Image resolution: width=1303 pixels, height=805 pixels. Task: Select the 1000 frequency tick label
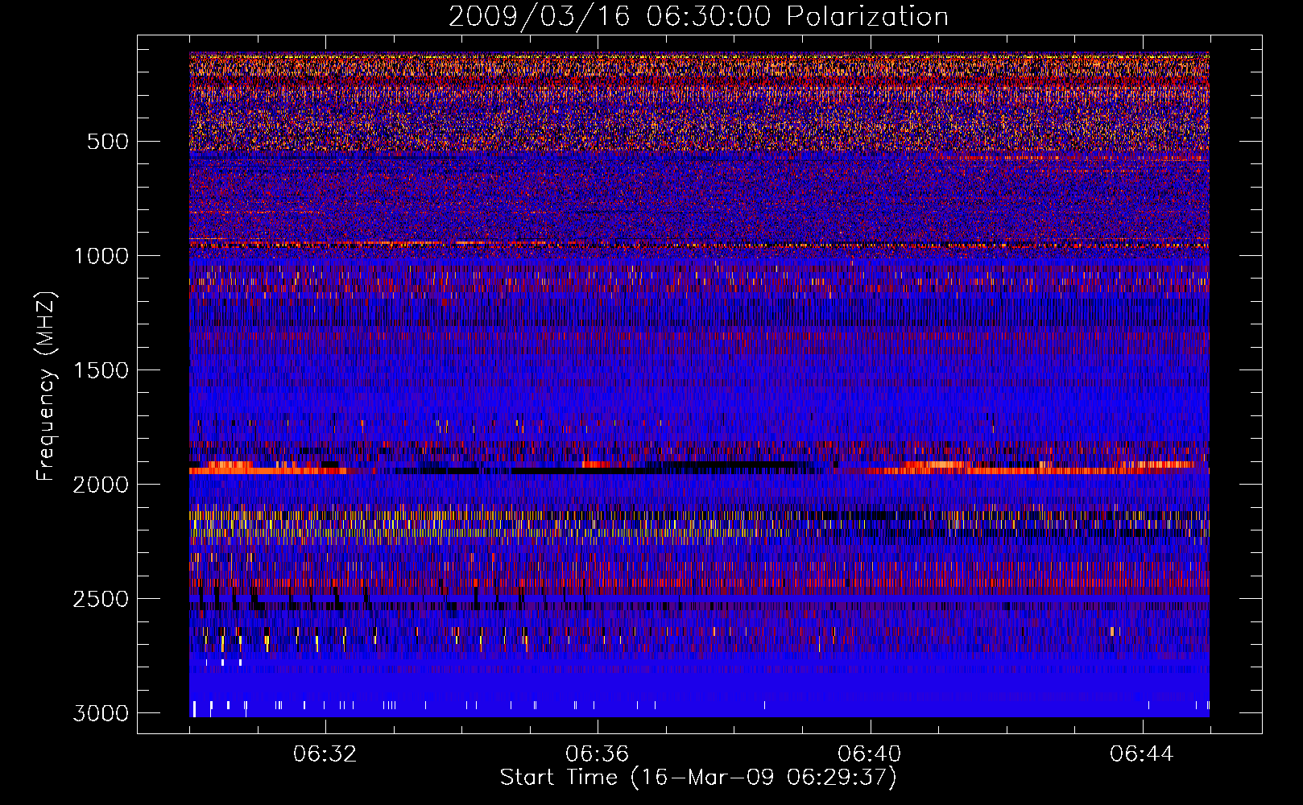click(x=101, y=256)
